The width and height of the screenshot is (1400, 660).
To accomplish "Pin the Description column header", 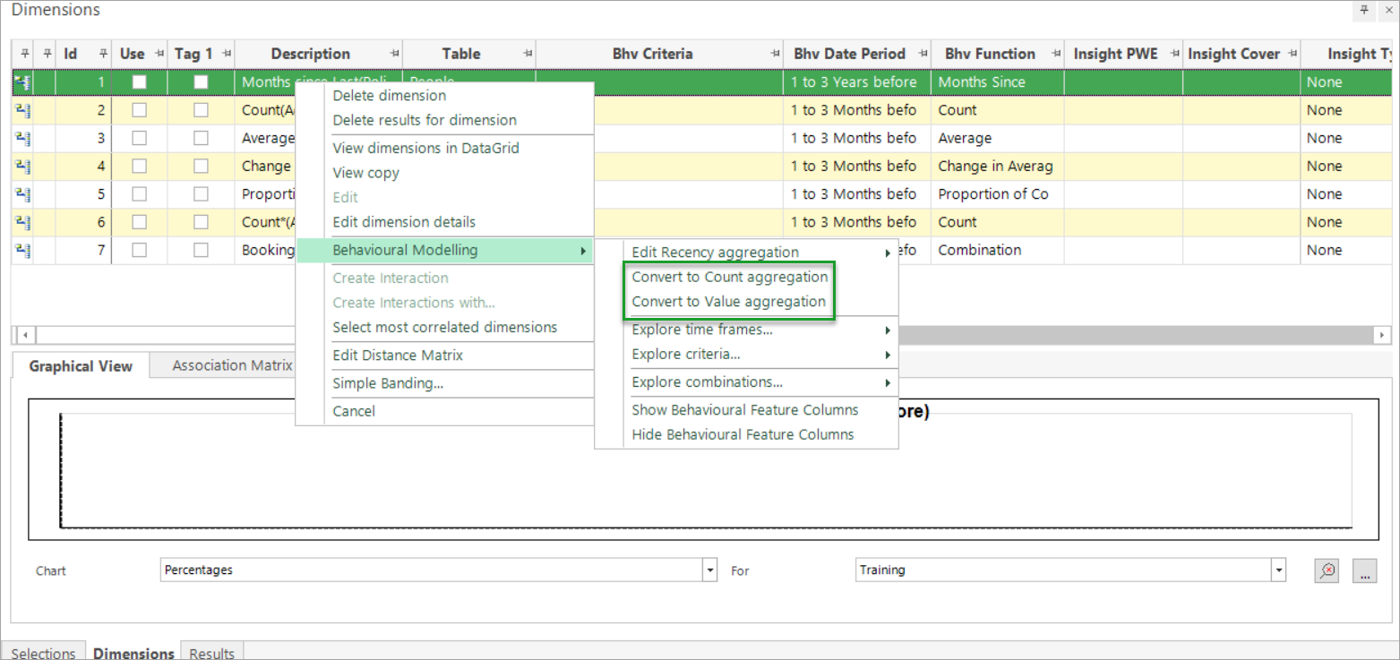I will pyautogui.click(x=394, y=54).
